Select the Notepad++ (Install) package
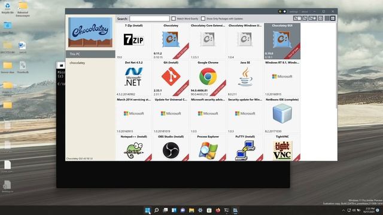Viewport: 383px width, 215px height. tap(133, 148)
